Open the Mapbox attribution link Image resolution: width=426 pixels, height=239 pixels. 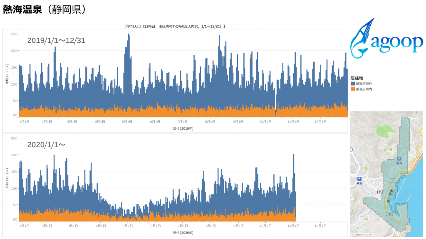(x=359, y=235)
